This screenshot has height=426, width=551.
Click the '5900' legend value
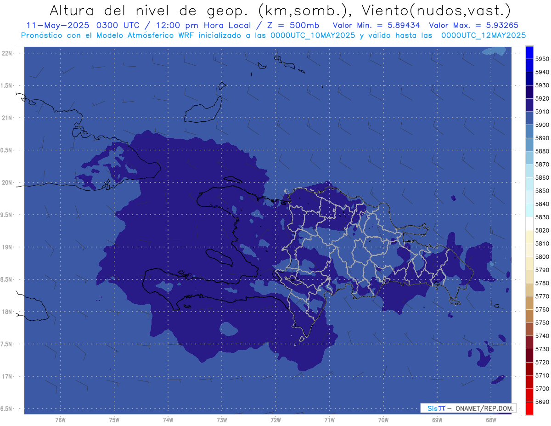[x=542, y=125]
